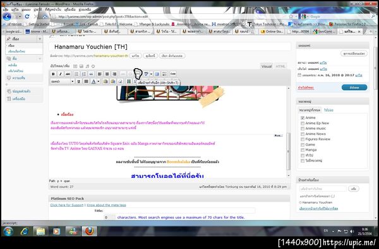
Task: Switch to the SoniComi browser tab
Action: click(x=323, y=32)
